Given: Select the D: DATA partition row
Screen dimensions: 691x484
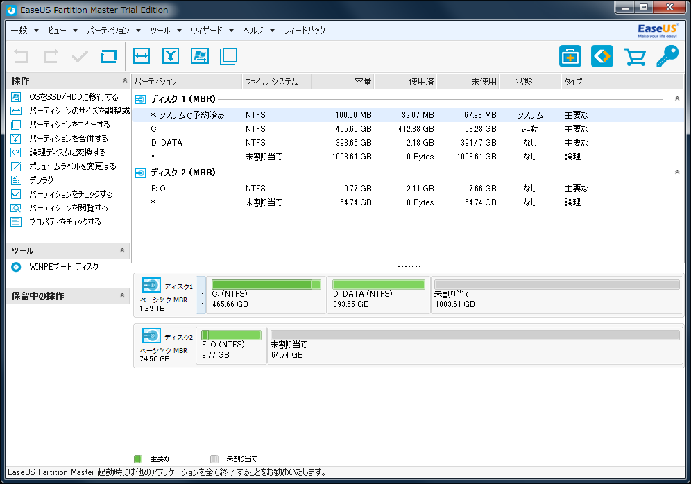Looking at the screenshot, I should click(408, 143).
